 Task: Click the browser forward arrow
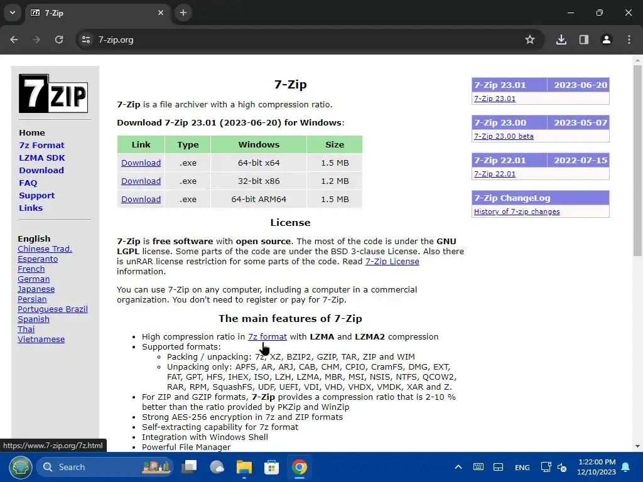[x=36, y=40]
